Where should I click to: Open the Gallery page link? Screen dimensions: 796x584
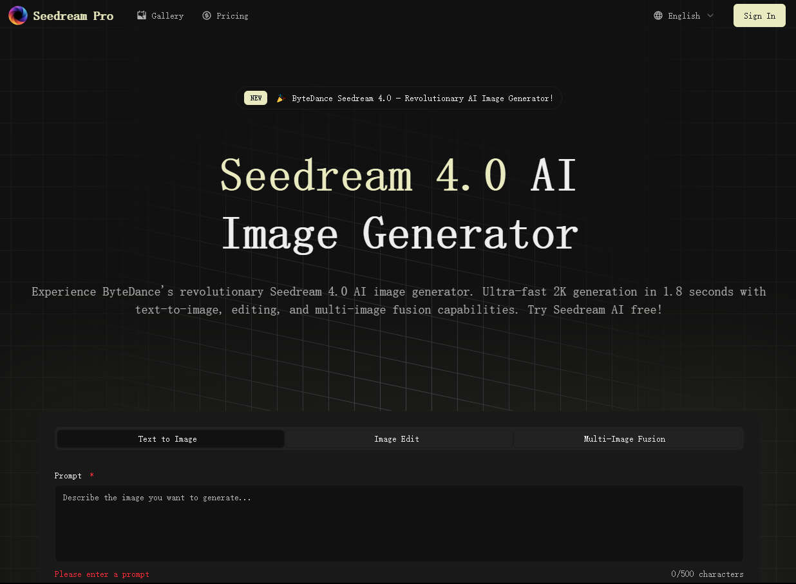click(x=167, y=16)
